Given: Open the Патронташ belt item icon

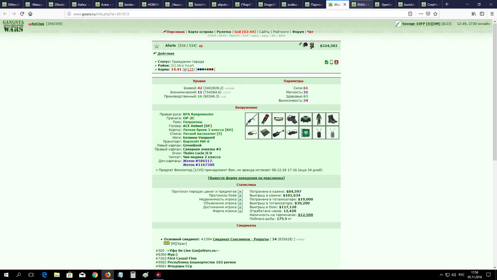Looking at the screenshot, I should coord(278,119).
